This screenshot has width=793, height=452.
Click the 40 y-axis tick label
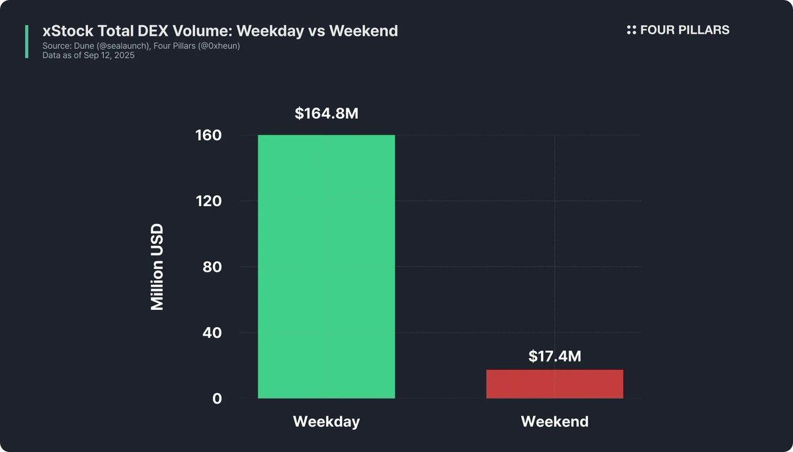(x=212, y=332)
